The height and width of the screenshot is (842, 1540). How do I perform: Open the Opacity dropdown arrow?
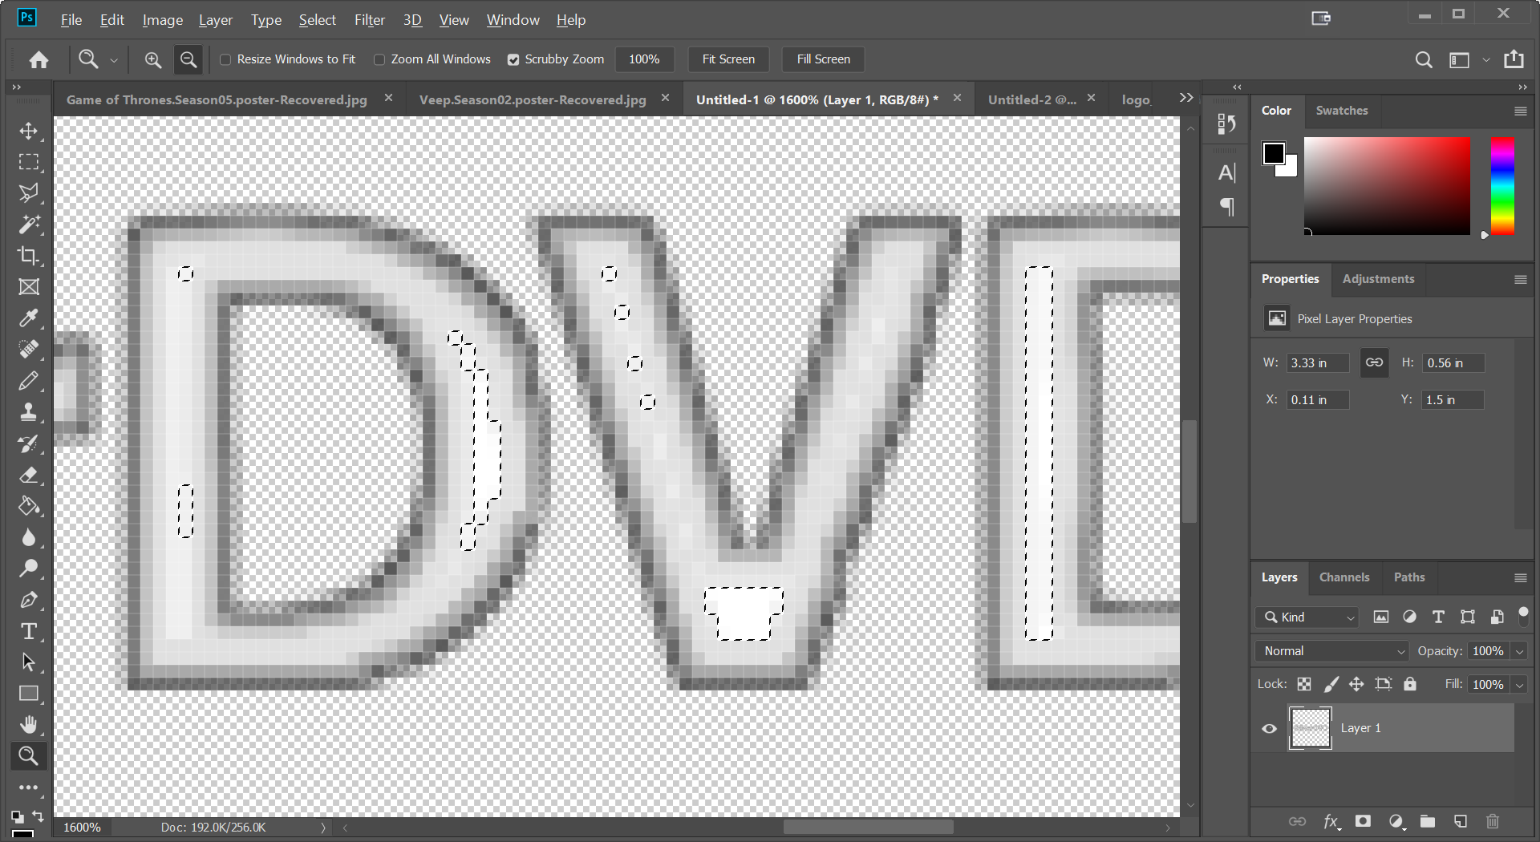click(x=1519, y=651)
